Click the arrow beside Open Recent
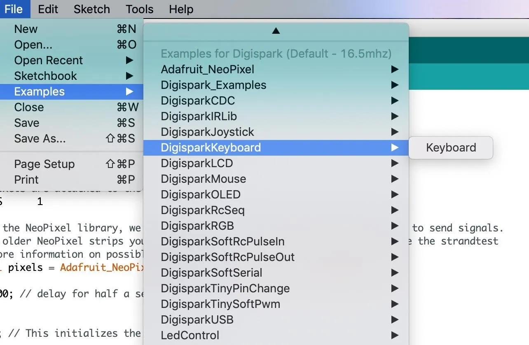This screenshot has width=529, height=345. click(x=130, y=60)
